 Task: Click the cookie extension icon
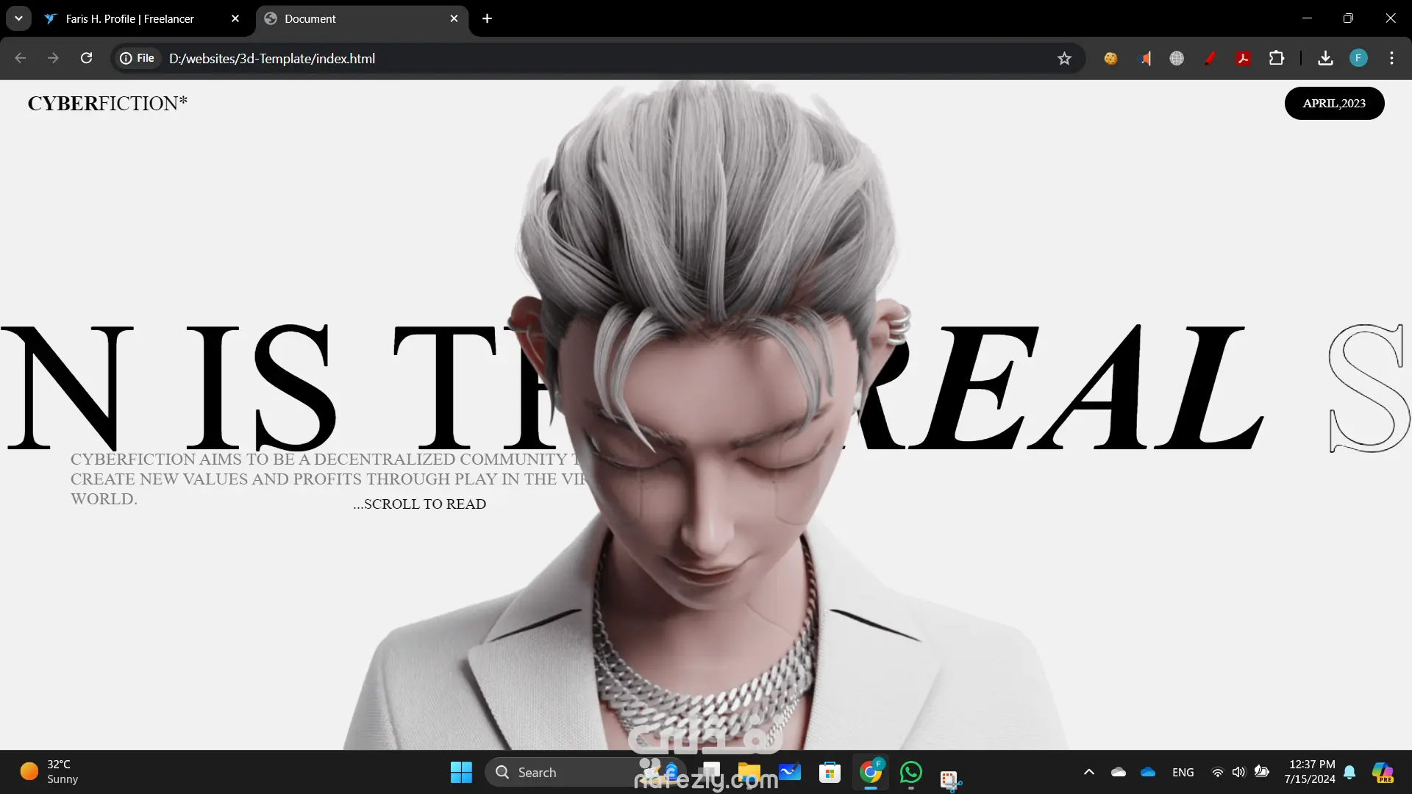pos(1110,58)
